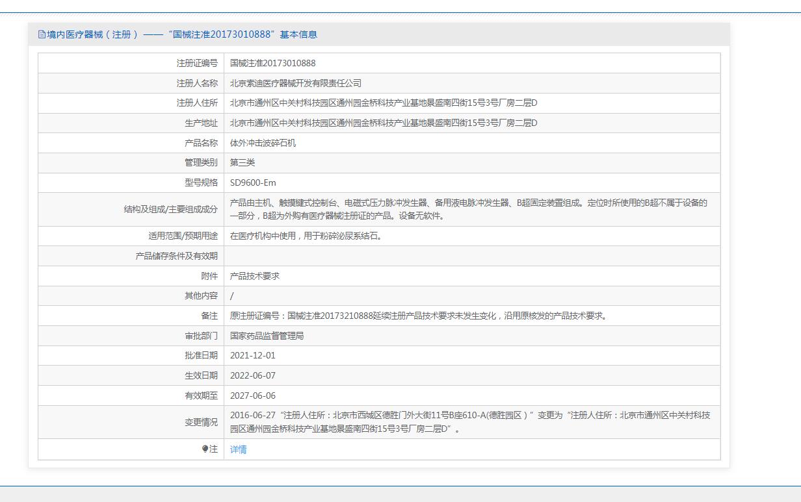Select heading text 境内医疗器械（注册）基本信息

click(182, 34)
